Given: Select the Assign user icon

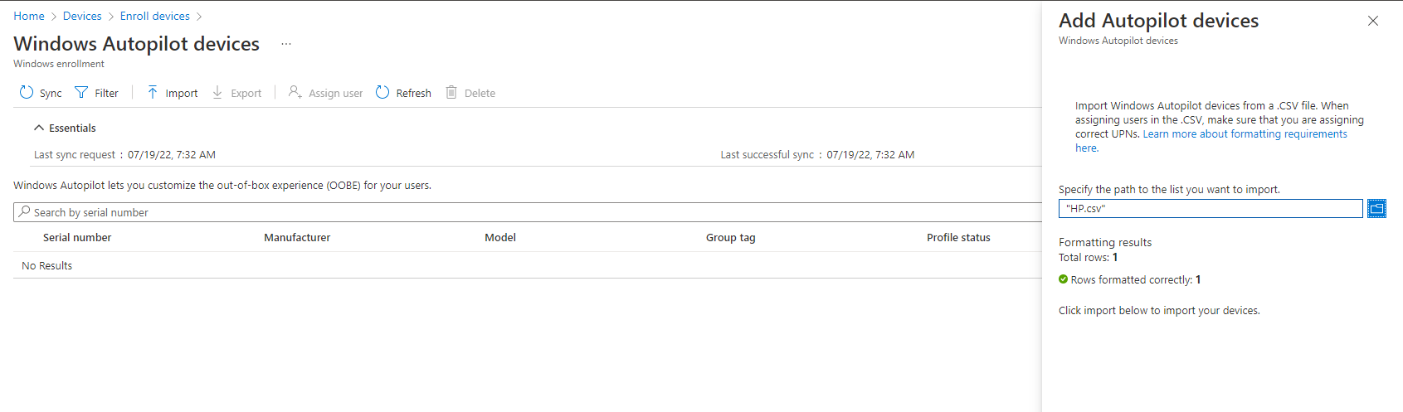Looking at the screenshot, I should click(x=295, y=92).
